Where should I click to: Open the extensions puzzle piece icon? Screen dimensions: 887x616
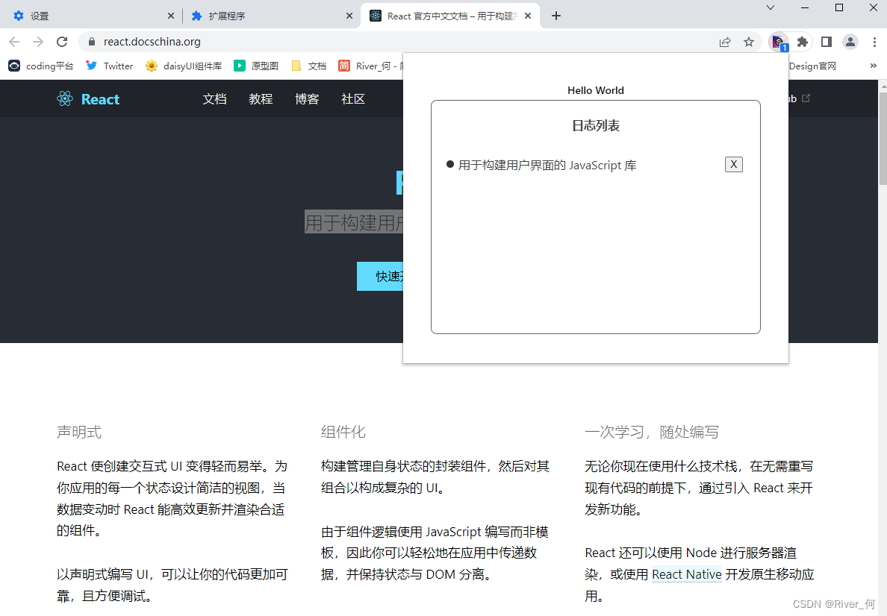[x=802, y=42]
